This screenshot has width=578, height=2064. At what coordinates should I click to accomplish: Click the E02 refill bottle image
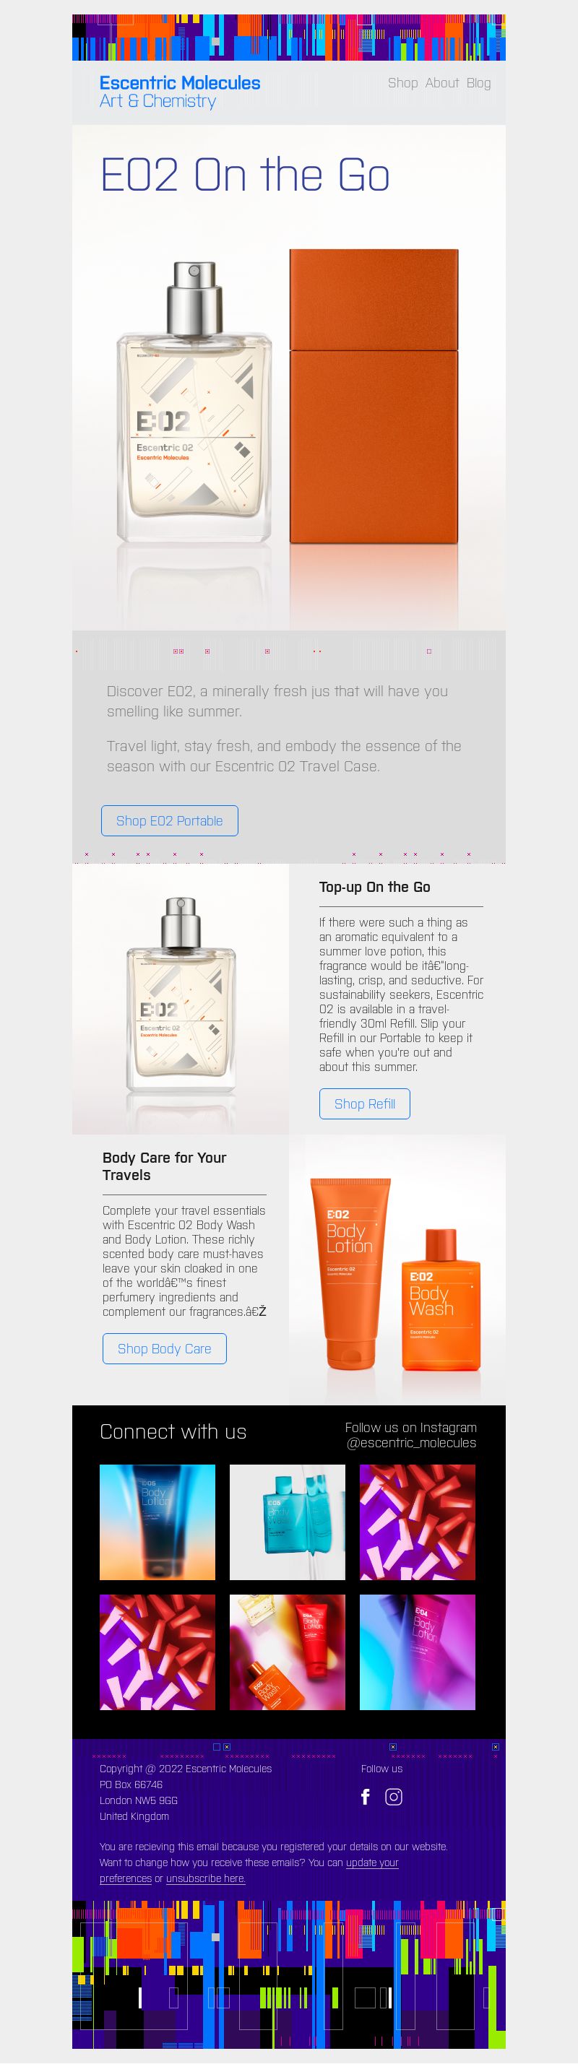pyautogui.click(x=181, y=998)
